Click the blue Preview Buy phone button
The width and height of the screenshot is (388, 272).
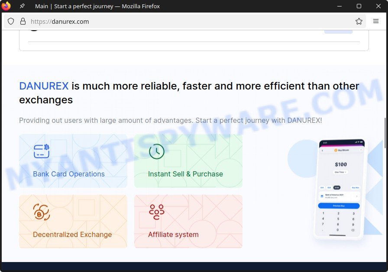[x=339, y=205]
